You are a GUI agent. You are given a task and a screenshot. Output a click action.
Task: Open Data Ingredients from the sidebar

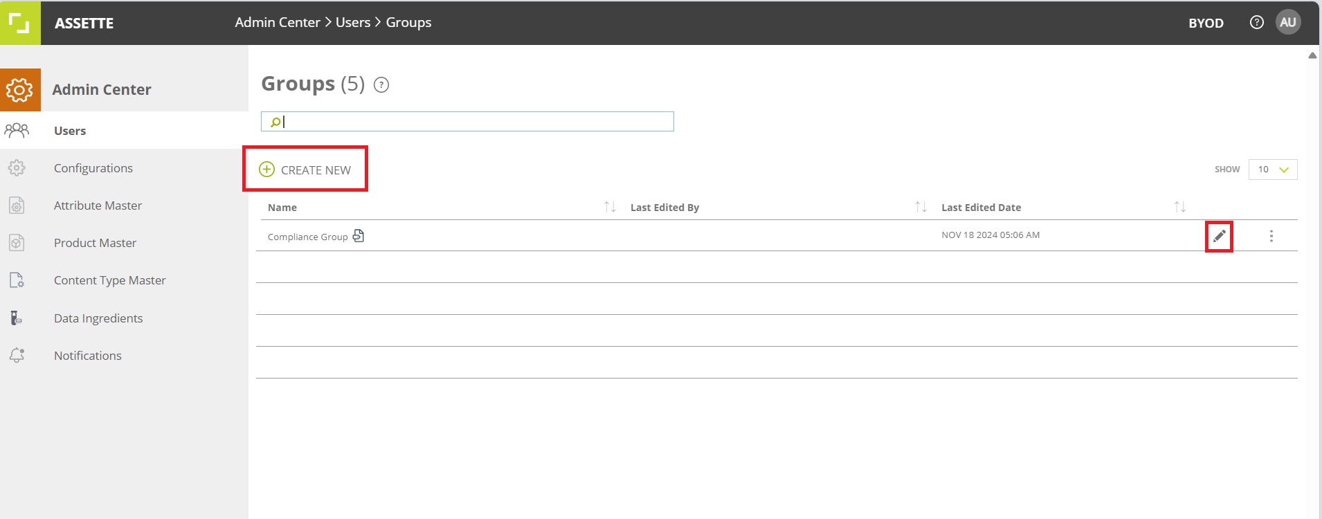pos(98,318)
